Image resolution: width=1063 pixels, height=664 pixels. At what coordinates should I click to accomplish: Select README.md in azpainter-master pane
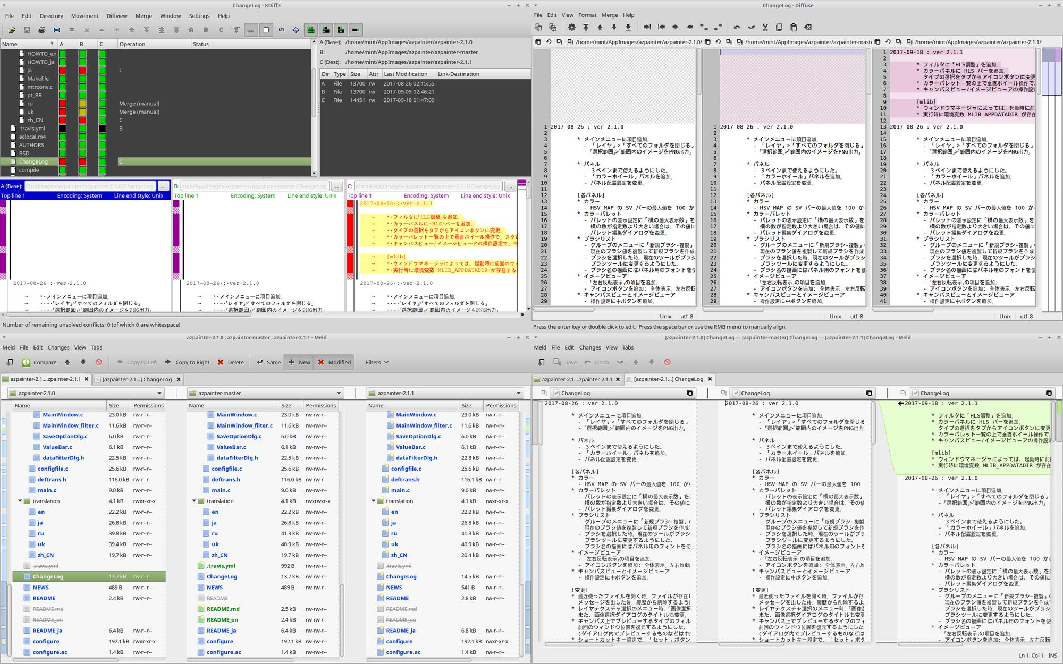pyautogui.click(x=223, y=609)
